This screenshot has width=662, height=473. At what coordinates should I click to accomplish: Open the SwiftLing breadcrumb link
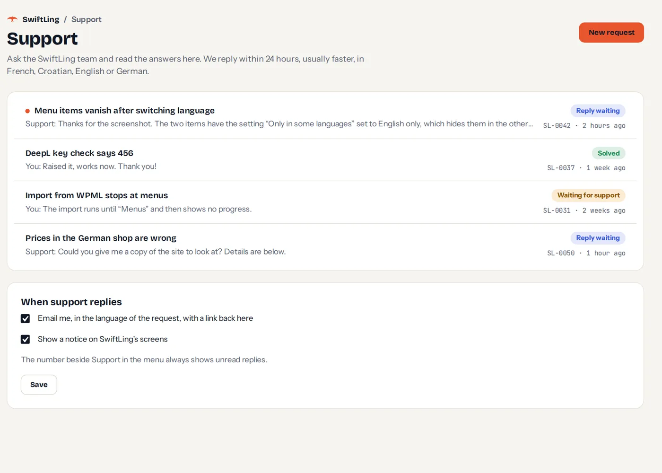tap(41, 19)
